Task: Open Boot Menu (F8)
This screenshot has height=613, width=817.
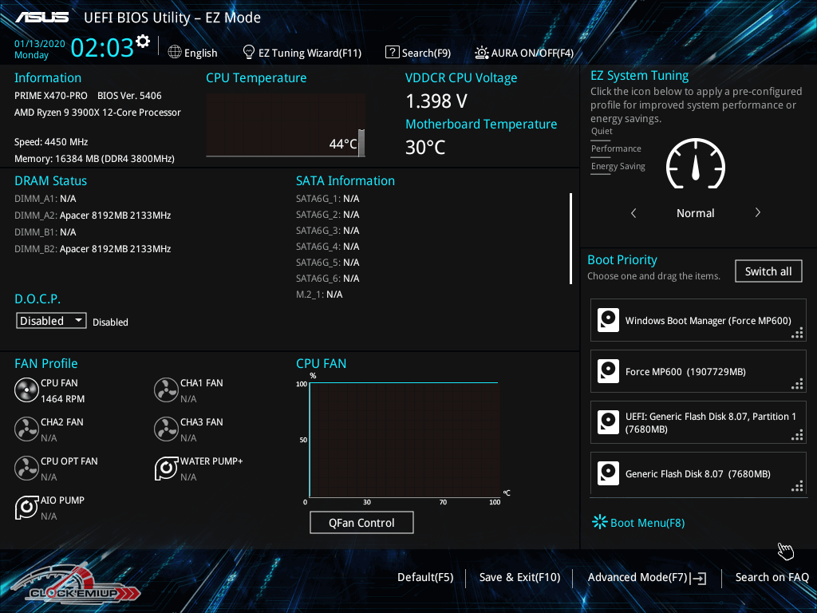Action: coord(638,523)
